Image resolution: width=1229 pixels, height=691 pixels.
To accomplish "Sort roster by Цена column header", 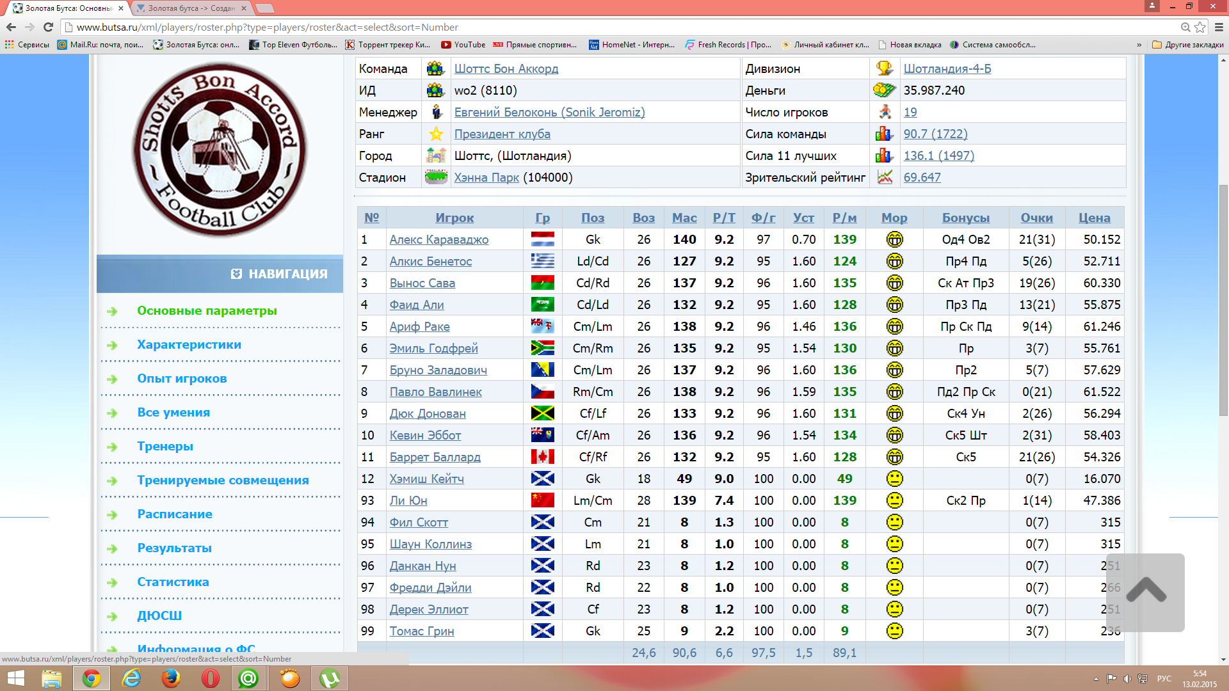I will (x=1094, y=218).
